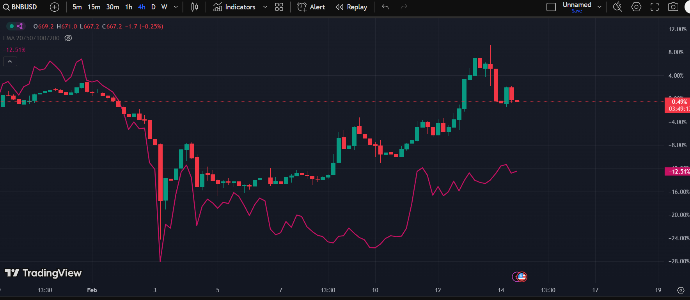690x300 pixels.
Task: Click the -12.51% price scale label
Action: pyautogui.click(x=677, y=172)
